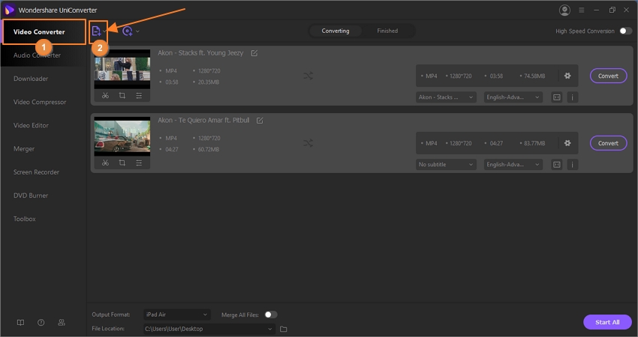This screenshot has width=638, height=337.
Task: Click Convert for Te Quiero Amar video
Action: click(x=608, y=143)
